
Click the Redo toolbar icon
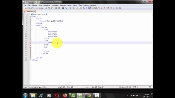point(59,8)
